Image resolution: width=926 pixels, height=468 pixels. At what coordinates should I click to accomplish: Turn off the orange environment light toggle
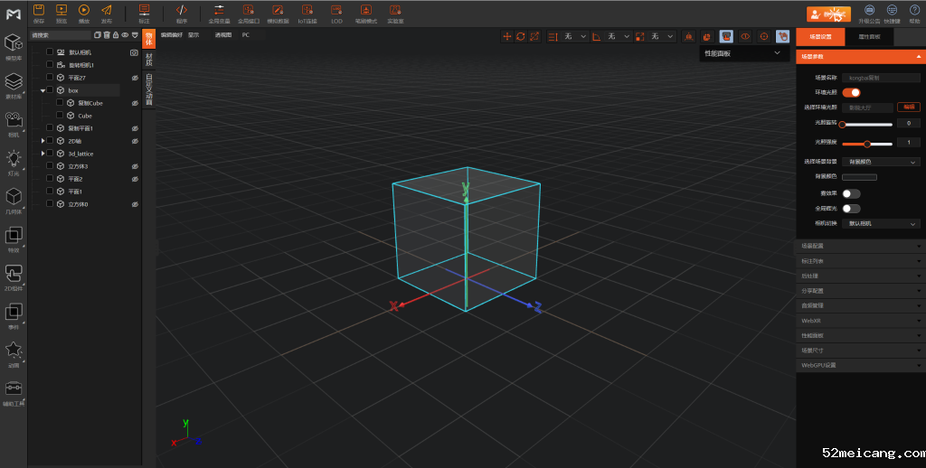click(x=851, y=92)
